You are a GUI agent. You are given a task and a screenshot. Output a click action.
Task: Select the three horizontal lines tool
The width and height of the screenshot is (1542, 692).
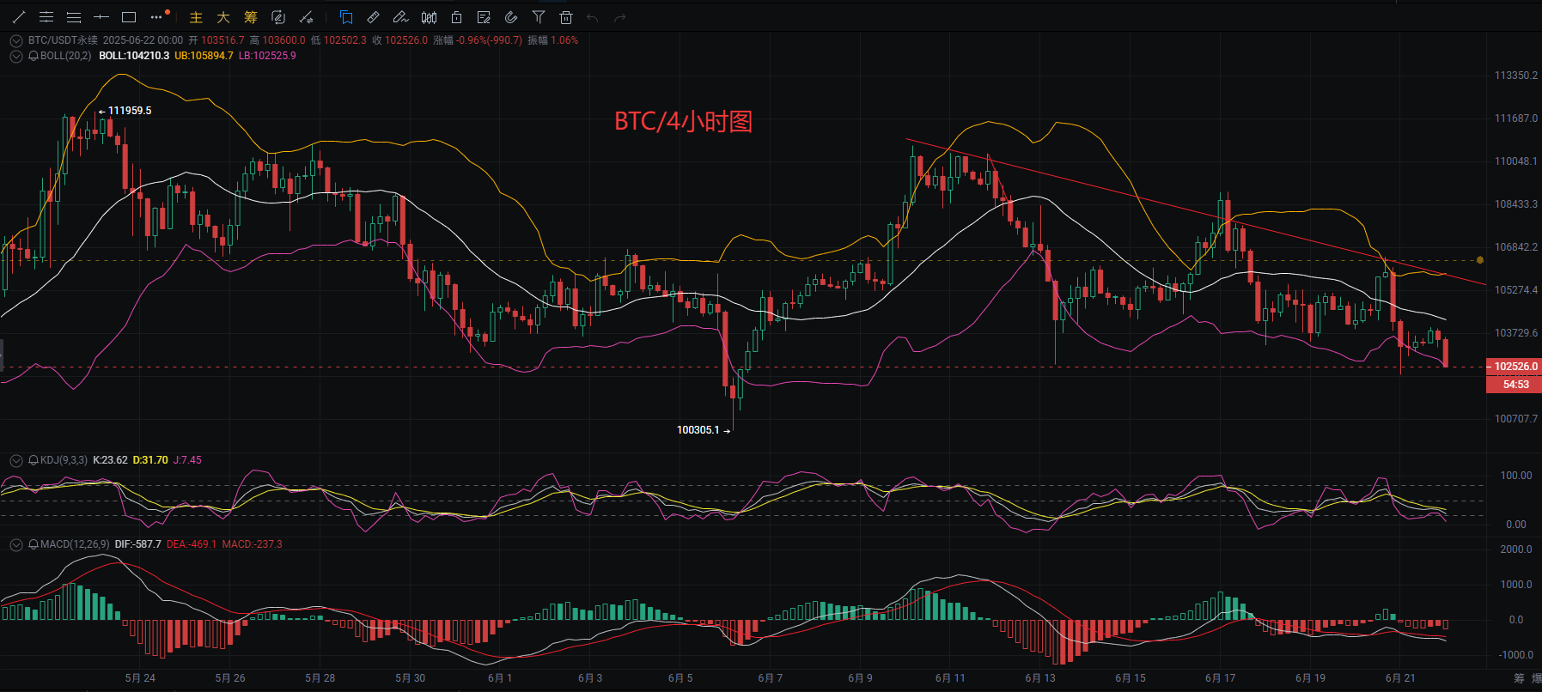pyautogui.click(x=74, y=17)
